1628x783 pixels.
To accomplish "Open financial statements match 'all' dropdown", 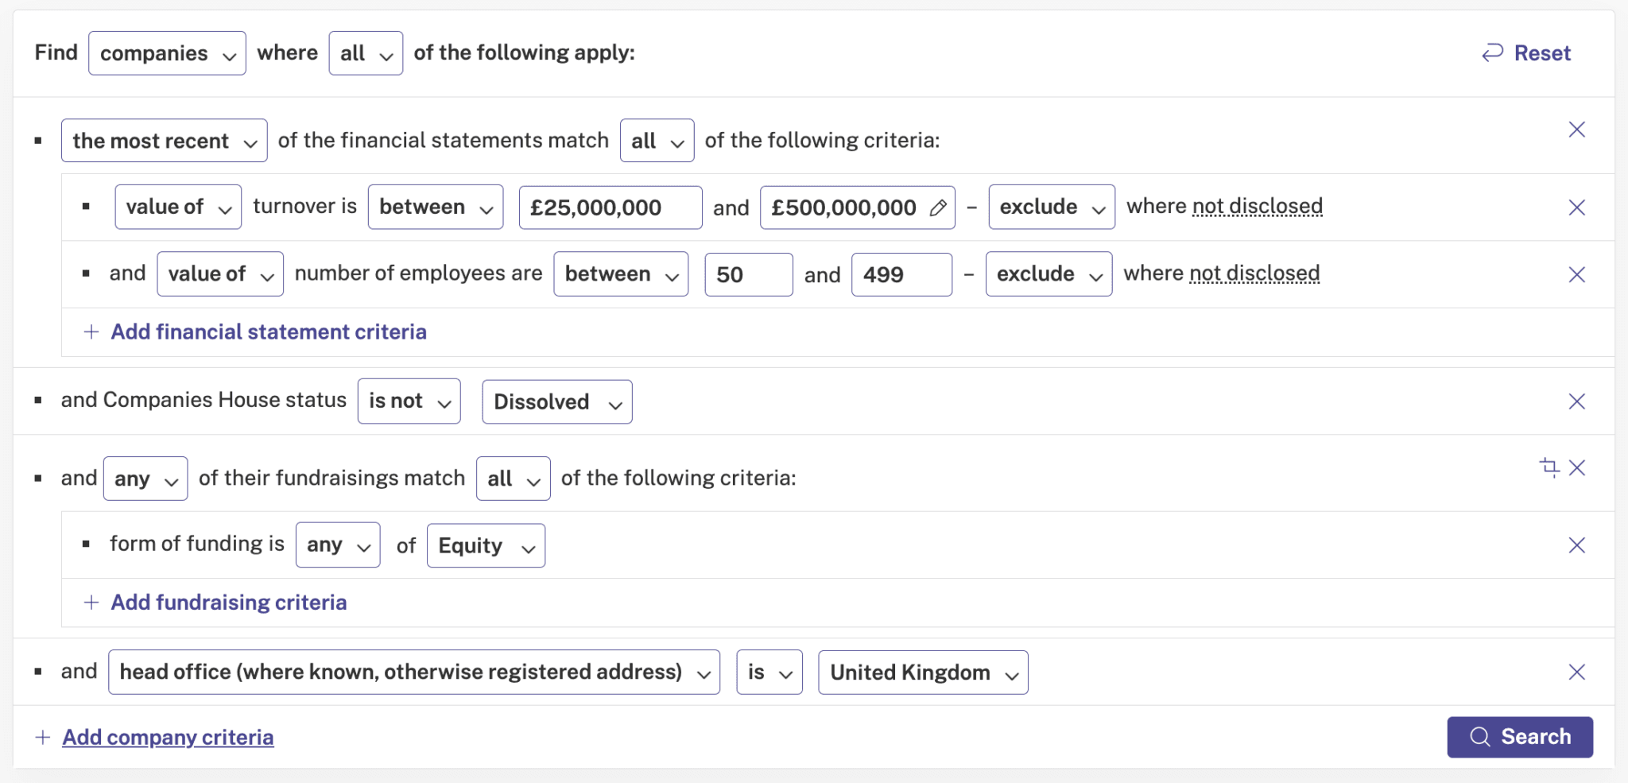I will pos(657,141).
